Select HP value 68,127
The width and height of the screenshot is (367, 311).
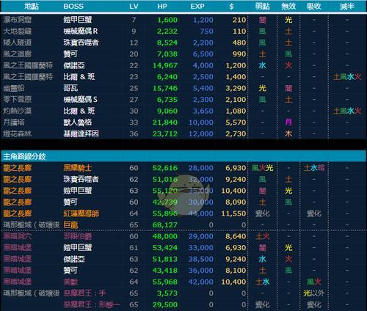165,225
